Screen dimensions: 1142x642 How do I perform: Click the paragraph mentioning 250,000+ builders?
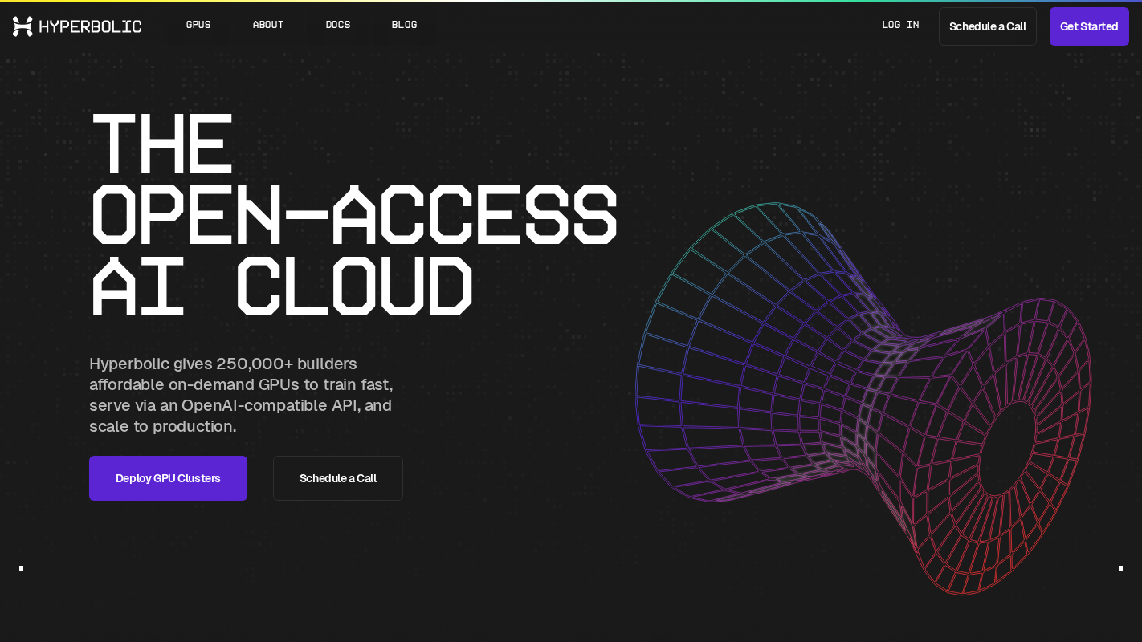tap(241, 395)
